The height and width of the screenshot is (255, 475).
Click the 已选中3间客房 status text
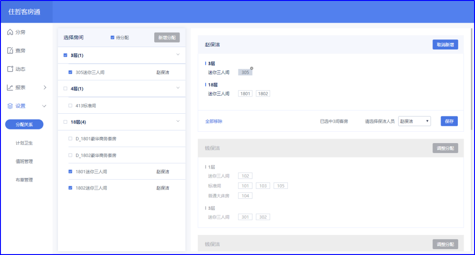334,121
